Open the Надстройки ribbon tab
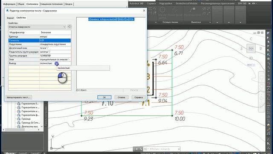The height and width of the screenshot is (154, 273). [x=166, y=3]
